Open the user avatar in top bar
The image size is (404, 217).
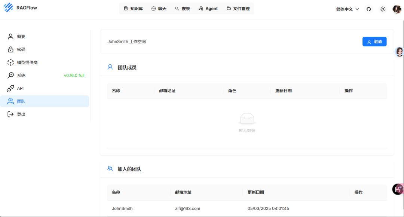point(397,9)
